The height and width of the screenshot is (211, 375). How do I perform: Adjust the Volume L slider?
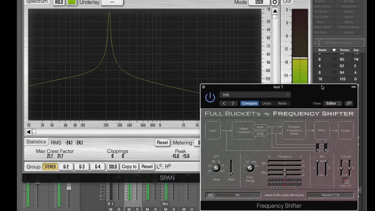coord(342,168)
